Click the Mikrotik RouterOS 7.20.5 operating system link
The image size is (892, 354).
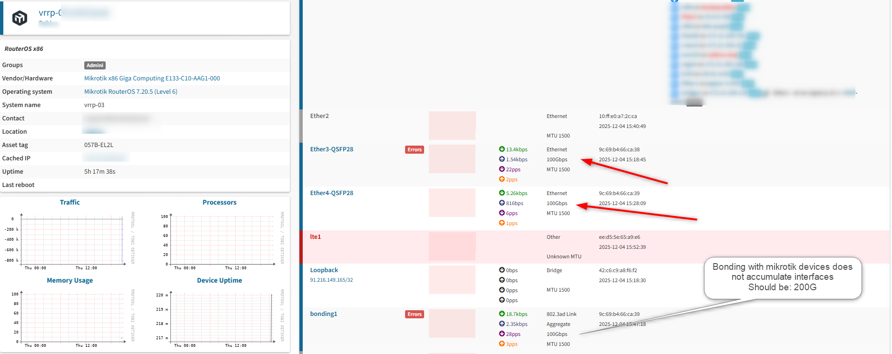pos(130,92)
